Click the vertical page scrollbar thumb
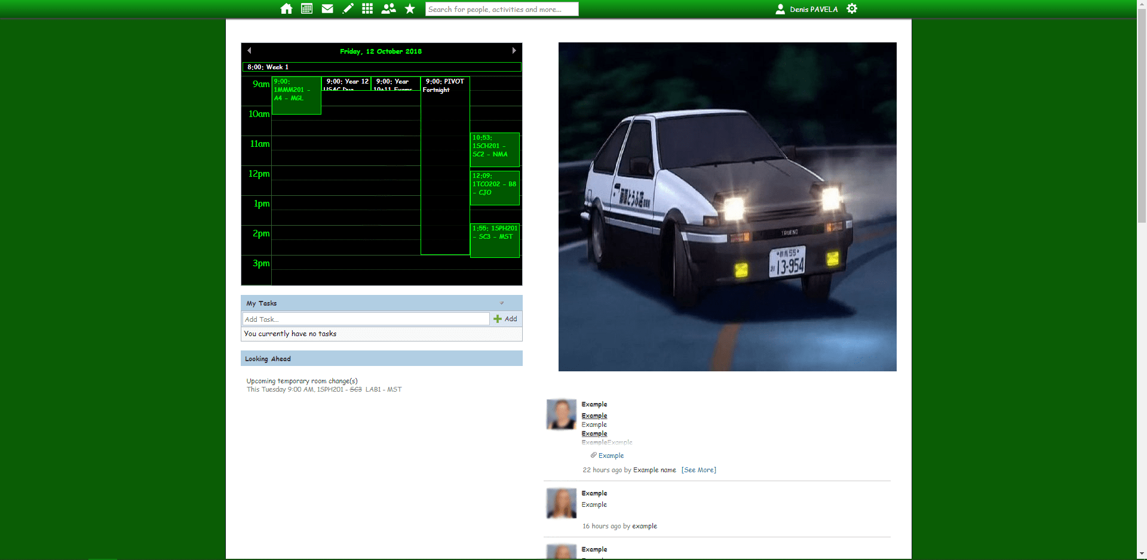The height and width of the screenshot is (560, 1147). pos(1142,116)
